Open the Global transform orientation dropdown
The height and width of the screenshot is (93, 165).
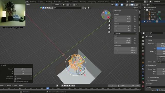click(x=57, y=5)
